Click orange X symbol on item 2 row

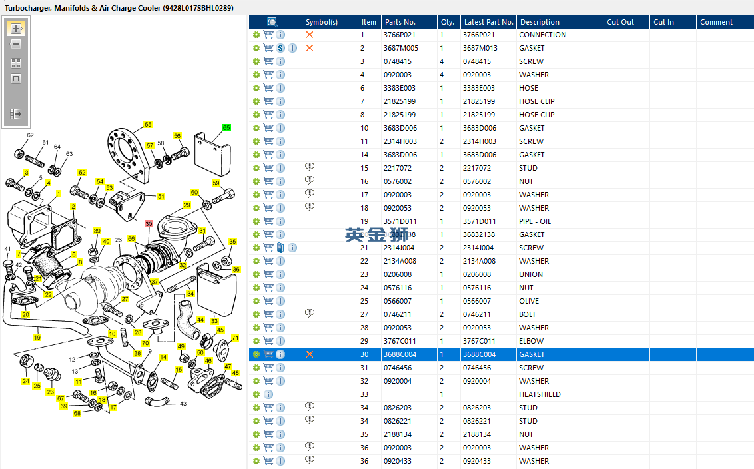(x=310, y=48)
